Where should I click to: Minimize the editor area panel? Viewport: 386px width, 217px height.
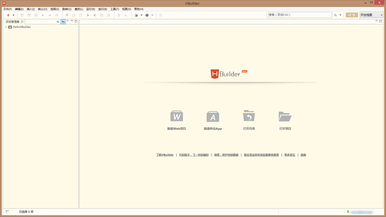(x=376, y=21)
